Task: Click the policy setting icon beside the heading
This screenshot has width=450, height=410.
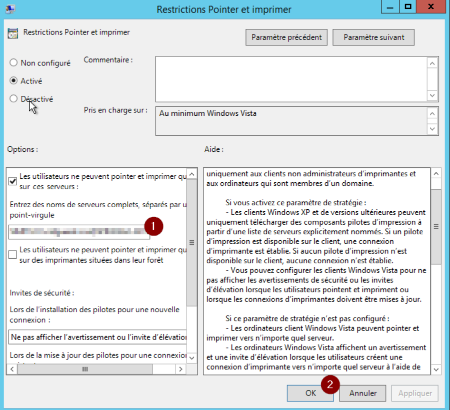Action: (12, 33)
